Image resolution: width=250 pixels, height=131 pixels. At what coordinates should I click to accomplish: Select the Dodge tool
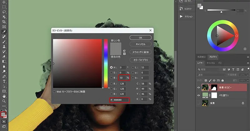click(4, 72)
